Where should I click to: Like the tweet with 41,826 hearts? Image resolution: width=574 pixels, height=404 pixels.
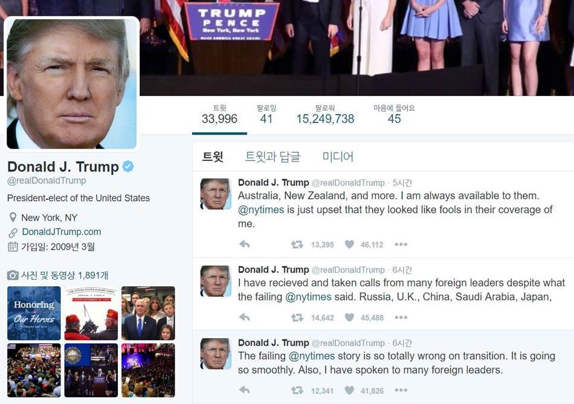[x=350, y=390]
